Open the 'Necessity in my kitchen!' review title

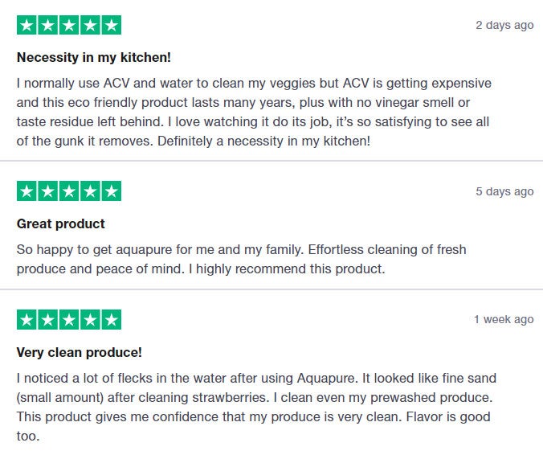coord(94,58)
